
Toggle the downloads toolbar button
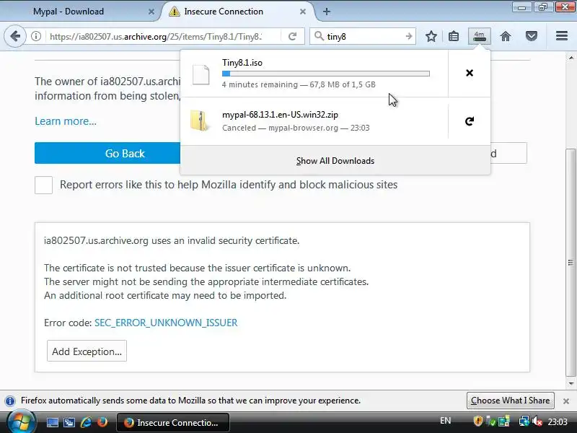click(x=479, y=36)
